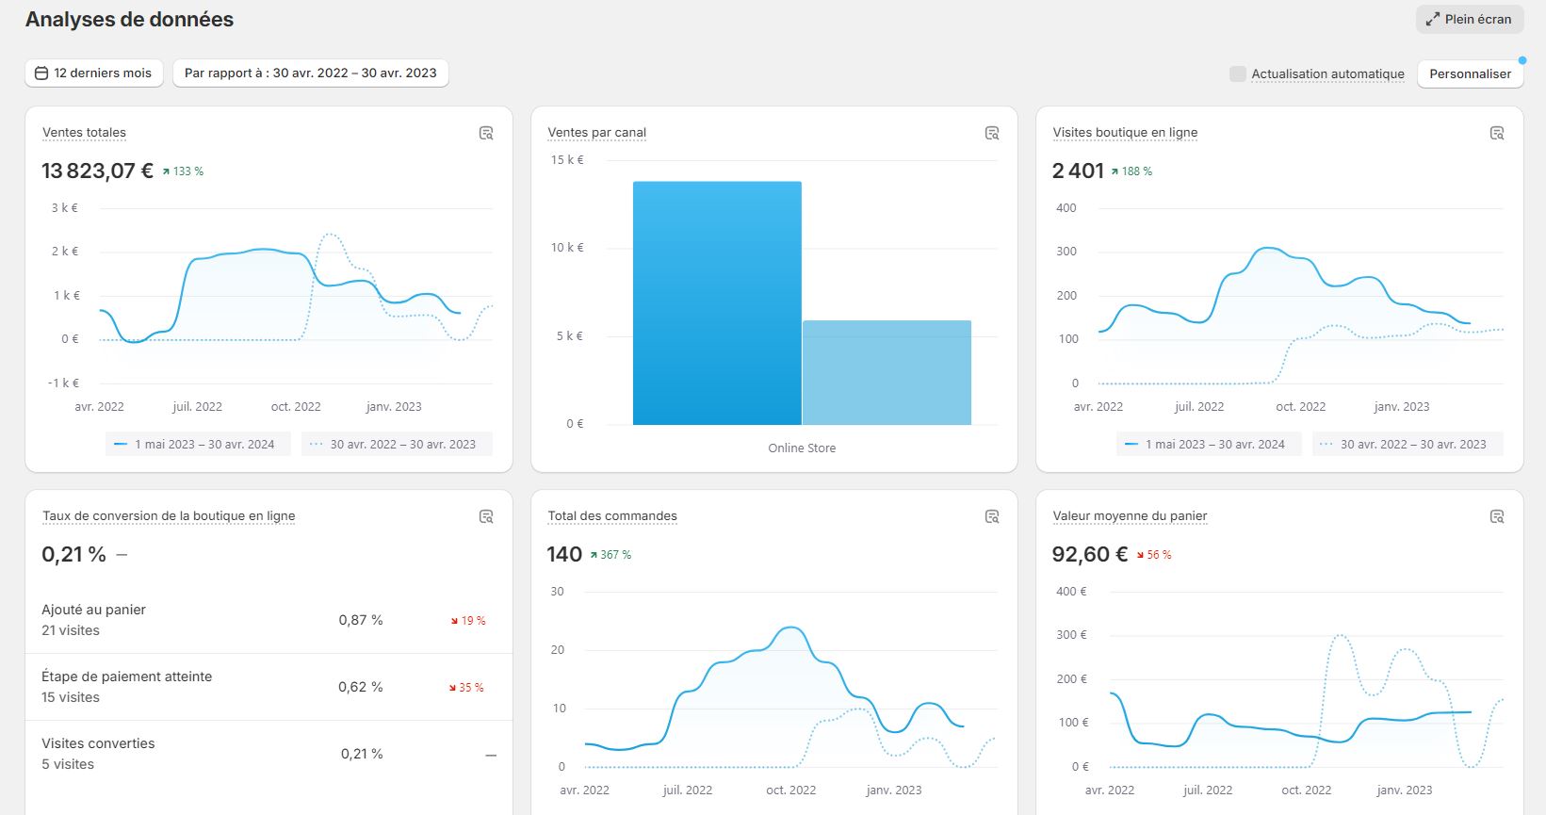Click Taux de conversion de la boutique en ligne title

point(169,516)
